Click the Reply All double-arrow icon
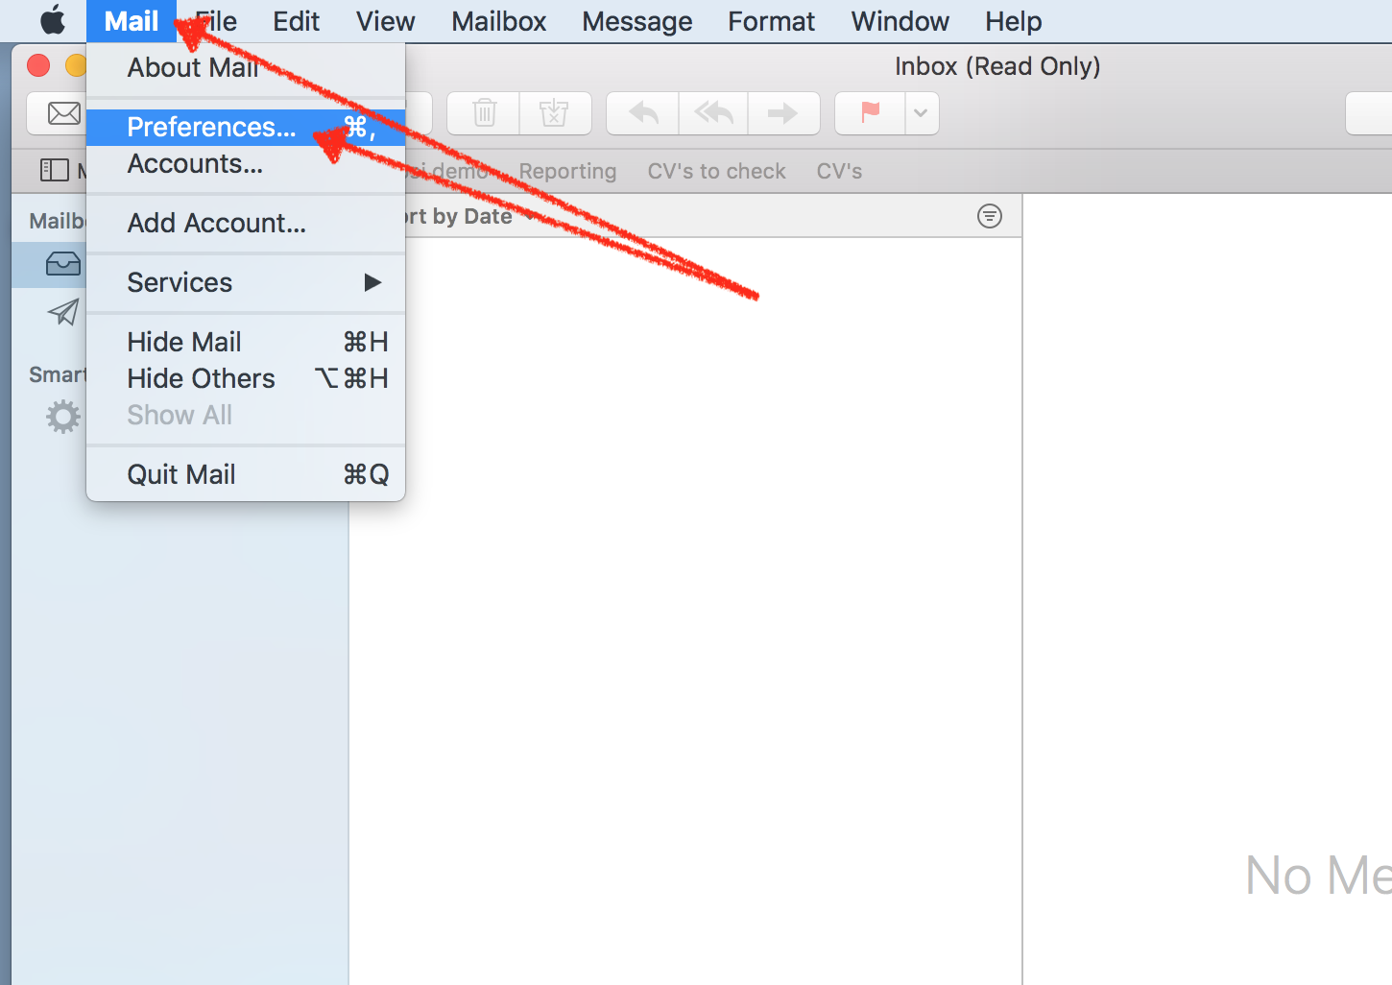This screenshot has height=985, width=1392. click(x=713, y=113)
